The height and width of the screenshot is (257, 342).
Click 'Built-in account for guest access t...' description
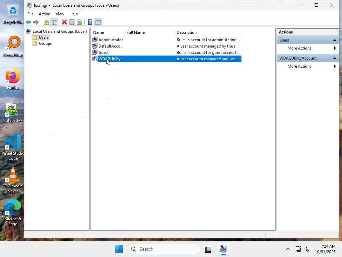click(208, 52)
